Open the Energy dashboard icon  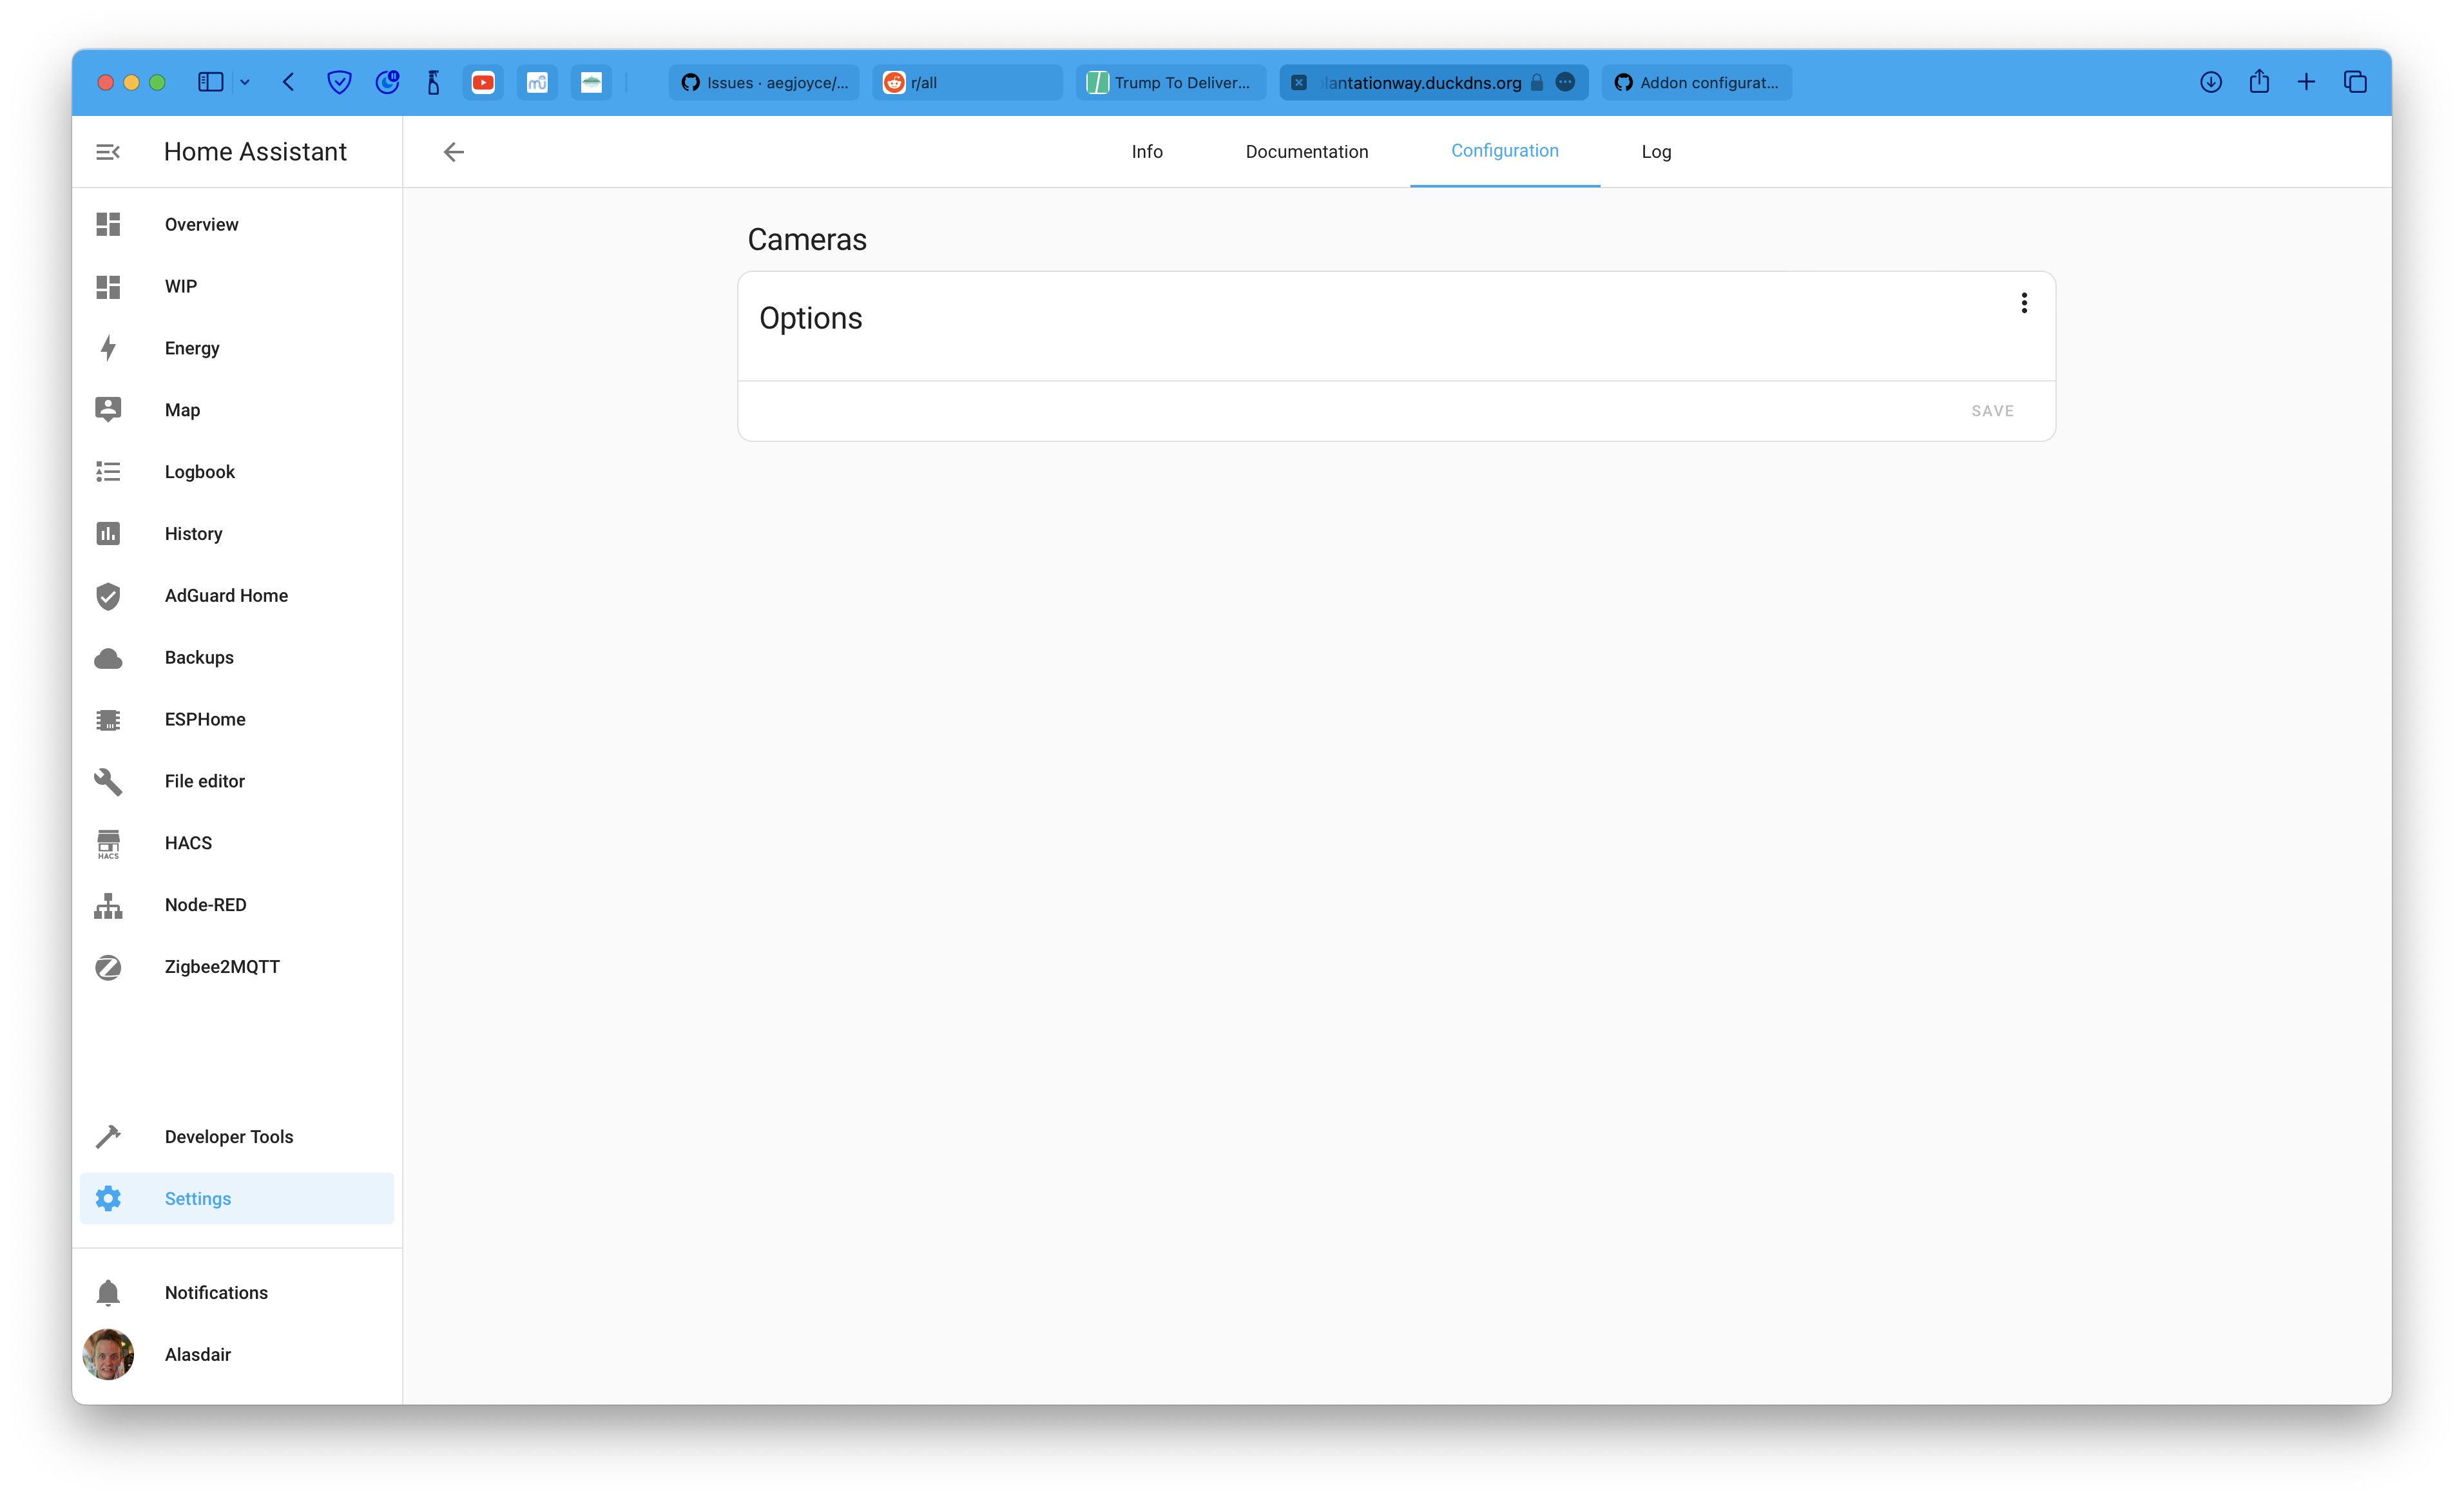pos(108,347)
